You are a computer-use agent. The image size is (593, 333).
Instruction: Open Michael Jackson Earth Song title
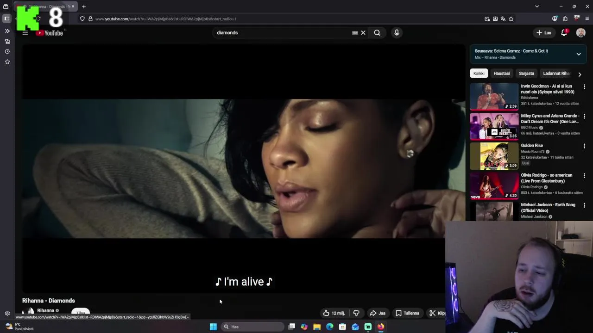point(548,208)
